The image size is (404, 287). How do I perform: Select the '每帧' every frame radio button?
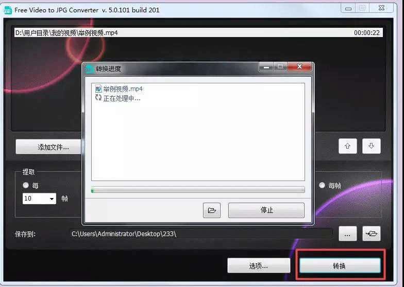pyautogui.click(x=322, y=186)
